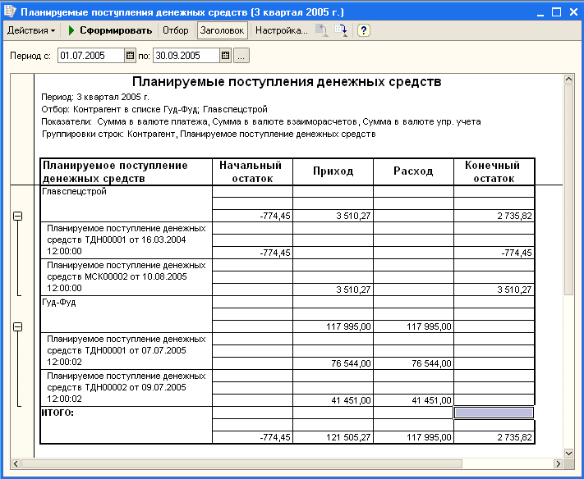Click the highlighted cell in ИТОГО row

point(494,413)
